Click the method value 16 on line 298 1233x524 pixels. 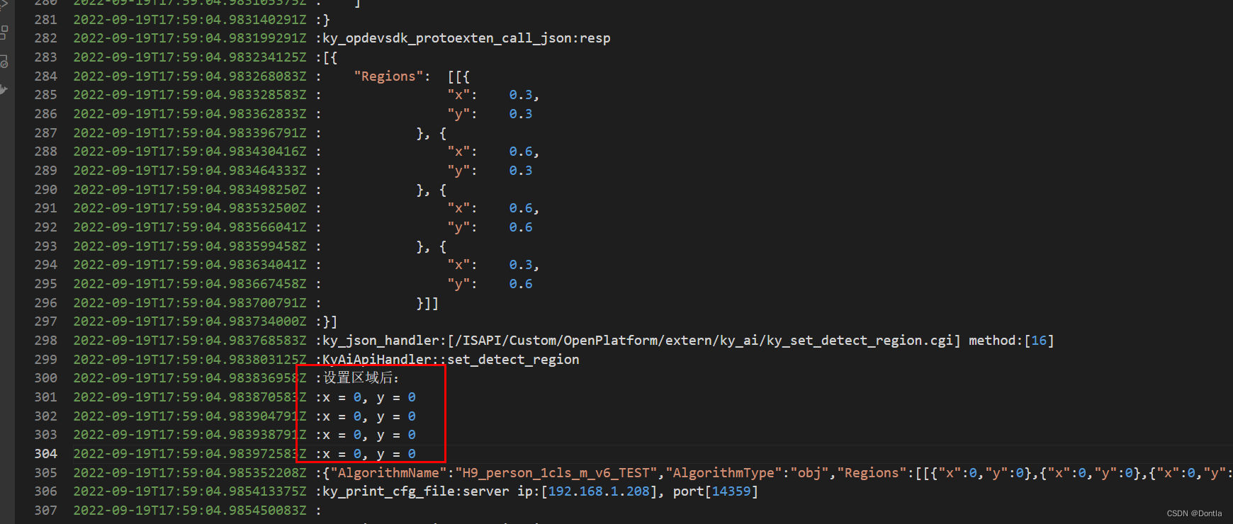(x=1039, y=341)
